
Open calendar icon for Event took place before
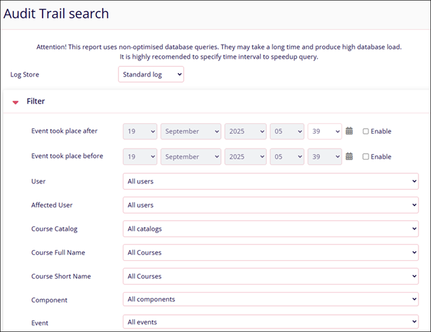click(x=349, y=156)
